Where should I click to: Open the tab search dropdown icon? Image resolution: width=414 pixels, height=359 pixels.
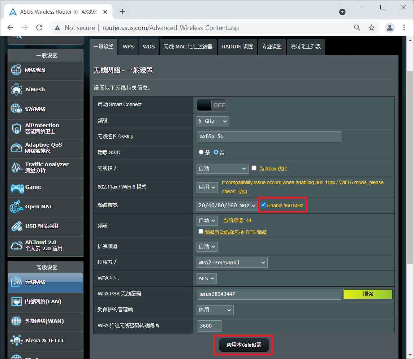click(342, 12)
